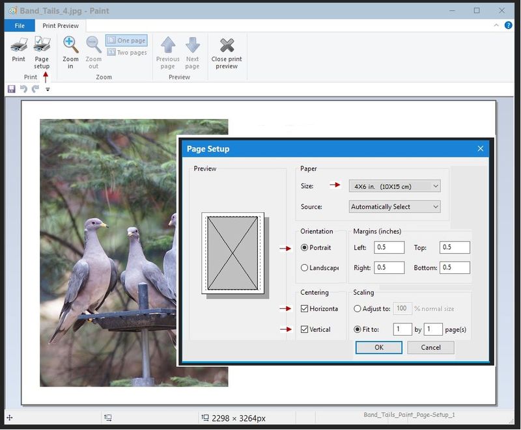Open the paper Source dropdown

tap(395, 207)
